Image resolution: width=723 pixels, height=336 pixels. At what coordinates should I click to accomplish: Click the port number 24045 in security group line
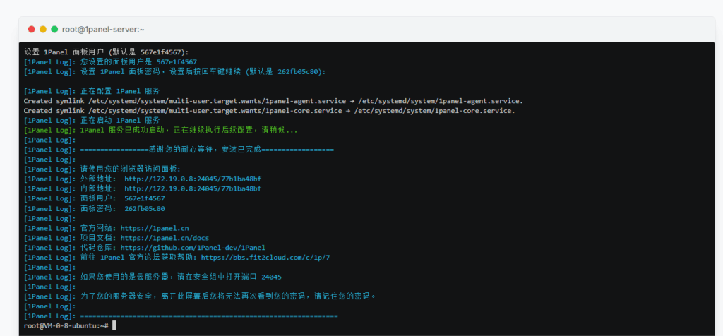(x=272, y=277)
